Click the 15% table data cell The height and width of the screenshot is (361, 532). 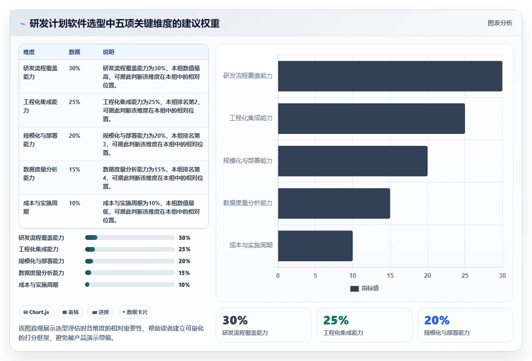coord(74,169)
